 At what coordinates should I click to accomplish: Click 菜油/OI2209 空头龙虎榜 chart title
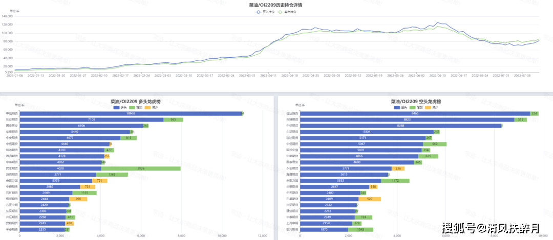pos(415,102)
